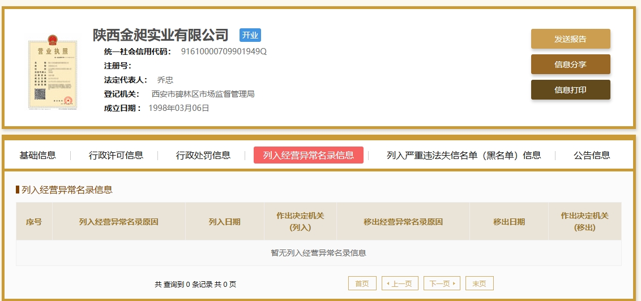The width and height of the screenshot is (641, 301).
Task: Switch to the 基础信息 tab
Action: (x=37, y=155)
